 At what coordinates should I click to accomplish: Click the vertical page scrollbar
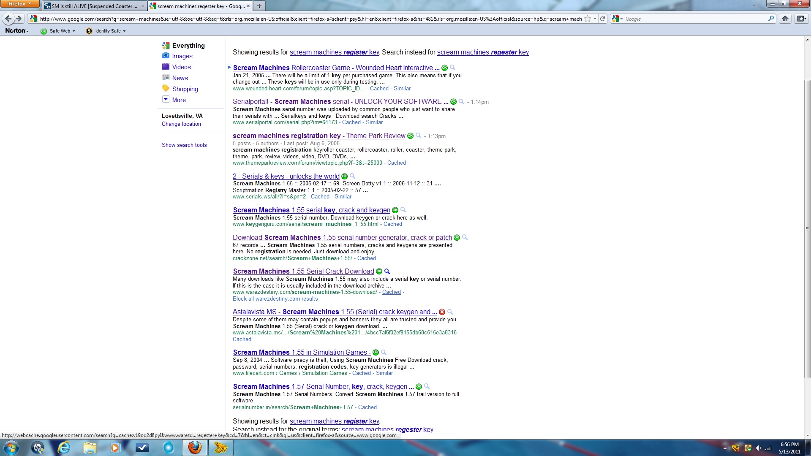coord(807,228)
